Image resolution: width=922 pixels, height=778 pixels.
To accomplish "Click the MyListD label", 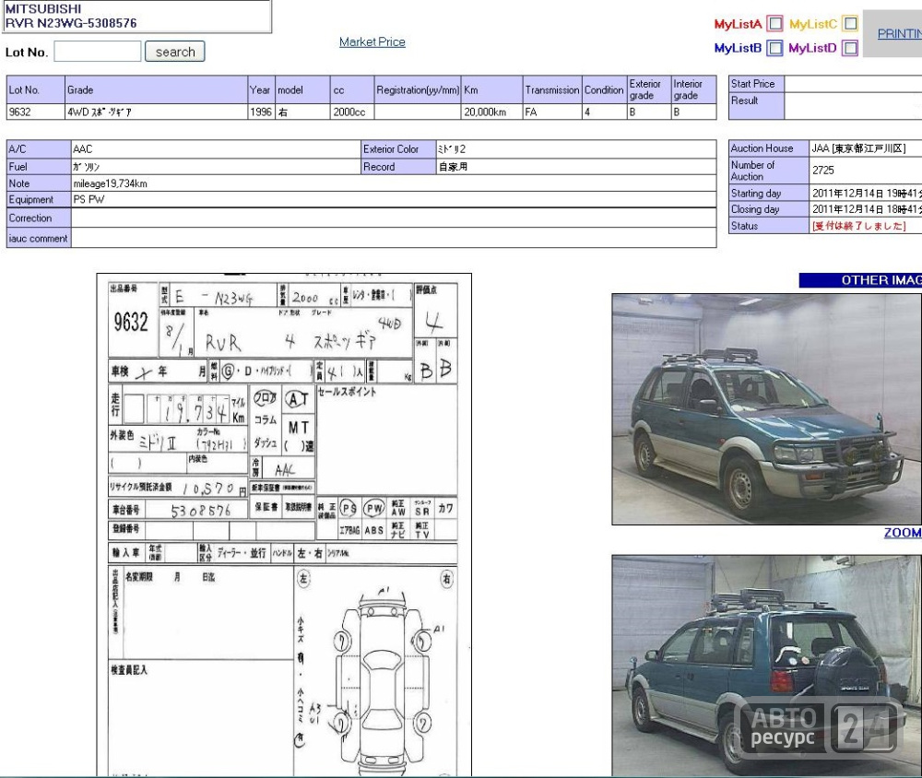I will pyautogui.click(x=812, y=48).
